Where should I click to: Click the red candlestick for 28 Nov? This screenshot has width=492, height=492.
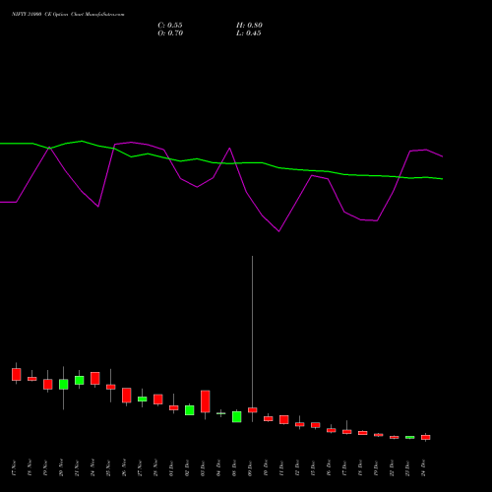[158, 400]
